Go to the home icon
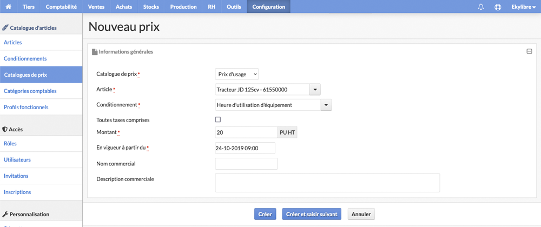This screenshot has width=541, height=227. click(x=9, y=6)
